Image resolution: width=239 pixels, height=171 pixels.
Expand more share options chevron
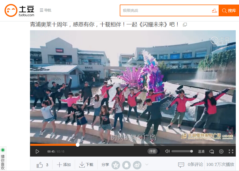[x=147, y=165]
